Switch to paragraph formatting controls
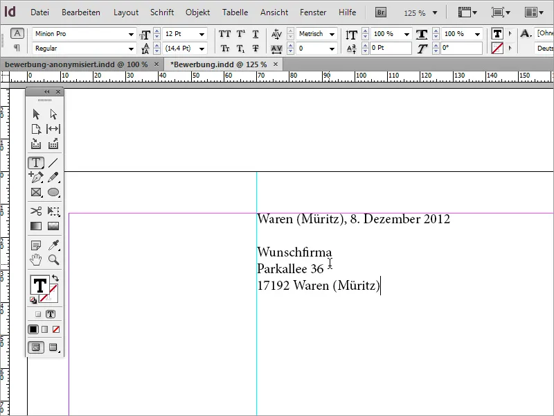The height and width of the screenshot is (416, 554). [x=17, y=47]
